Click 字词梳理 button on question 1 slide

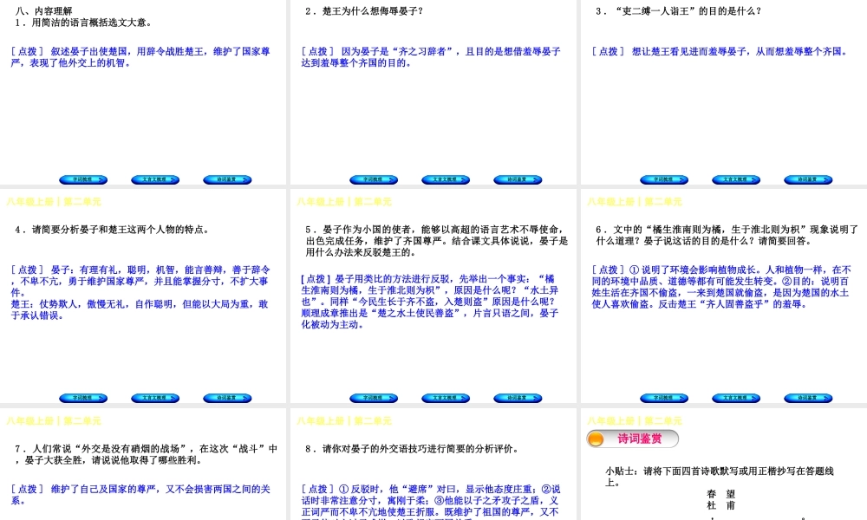[x=83, y=179]
